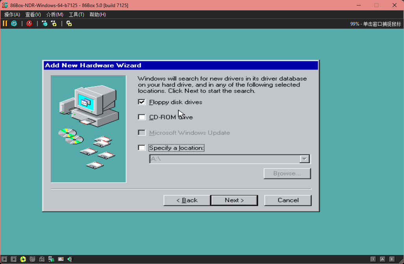The image size is (404, 264).
Task: Click the network computer-and-globe status icon
Action: pos(51,259)
